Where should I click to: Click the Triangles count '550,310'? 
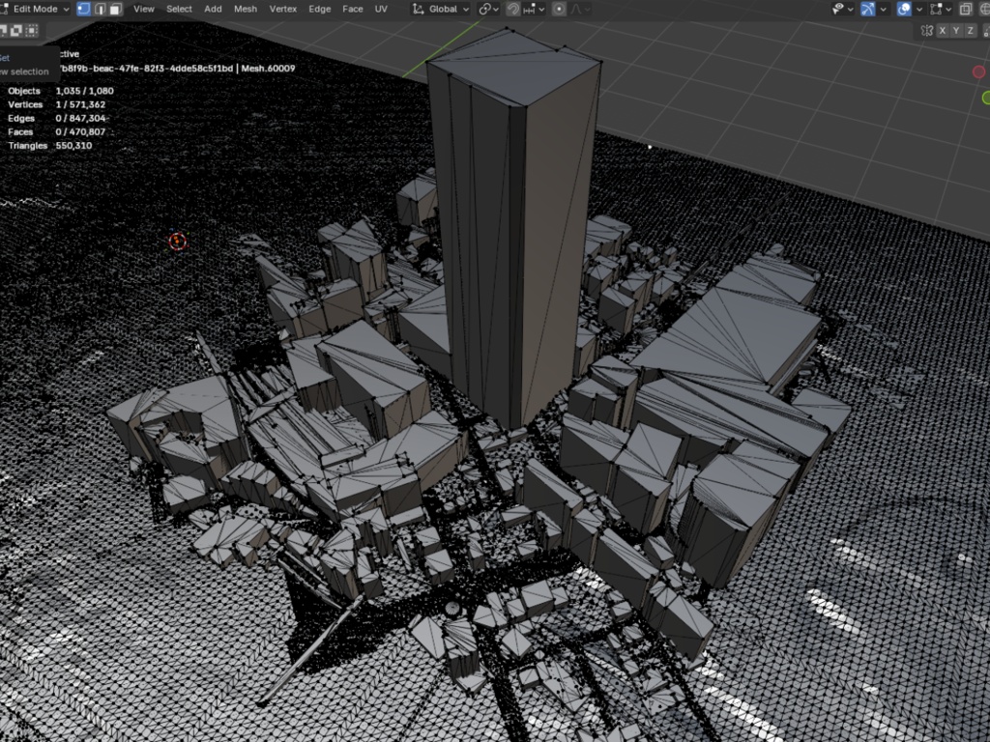(x=73, y=146)
